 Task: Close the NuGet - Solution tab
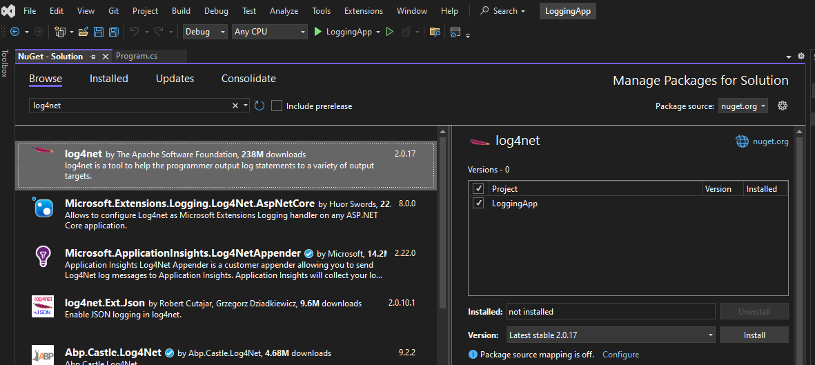pos(105,57)
